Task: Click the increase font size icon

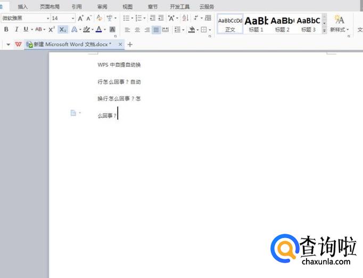Action: coord(80,18)
